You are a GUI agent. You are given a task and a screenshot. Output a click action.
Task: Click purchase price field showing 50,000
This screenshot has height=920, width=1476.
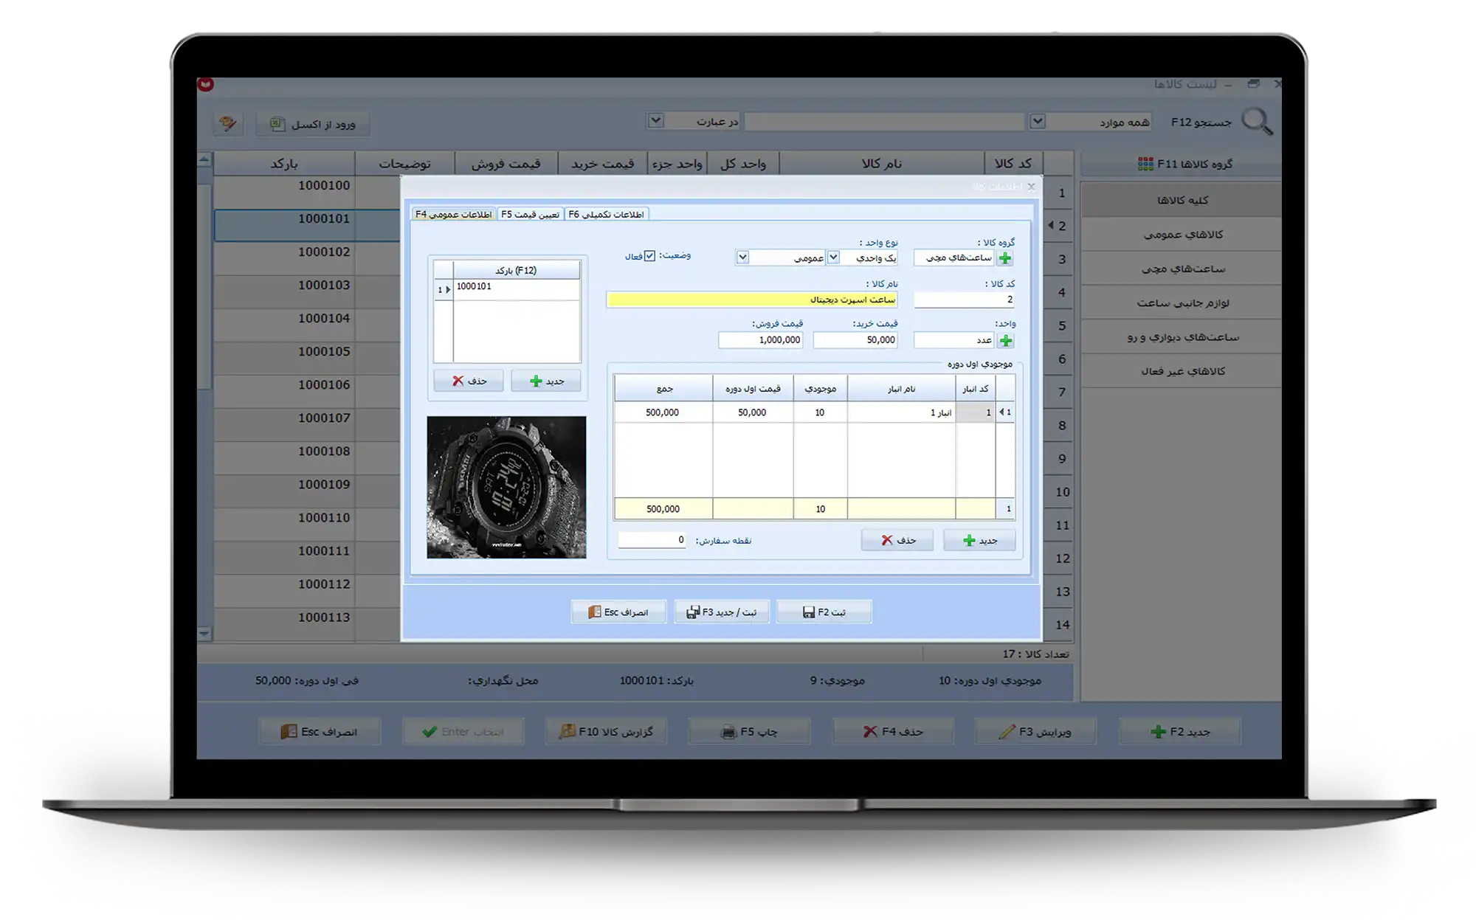coord(855,340)
